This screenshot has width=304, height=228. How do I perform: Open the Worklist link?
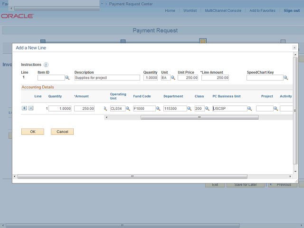190,10
